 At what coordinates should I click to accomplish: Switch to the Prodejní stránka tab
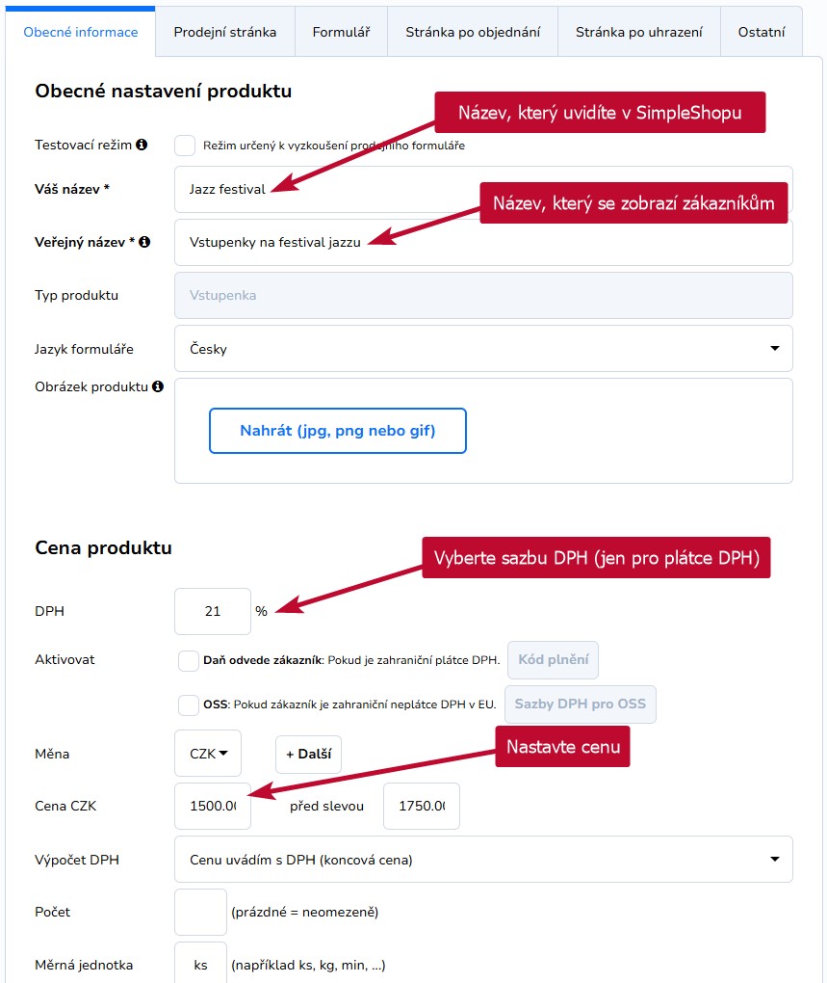point(224,32)
